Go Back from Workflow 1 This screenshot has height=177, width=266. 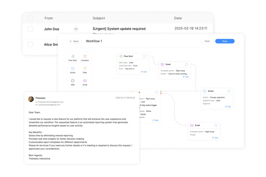point(74,41)
